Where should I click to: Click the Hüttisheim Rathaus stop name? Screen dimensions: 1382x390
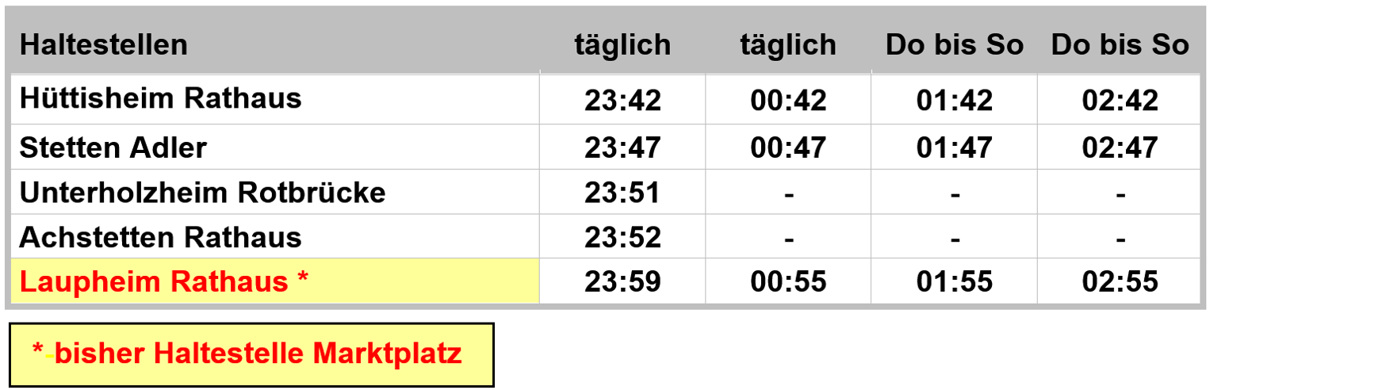[160, 98]
